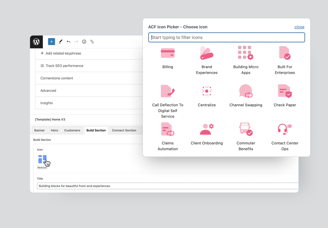Select the Building Micro Apps icon

246,53
